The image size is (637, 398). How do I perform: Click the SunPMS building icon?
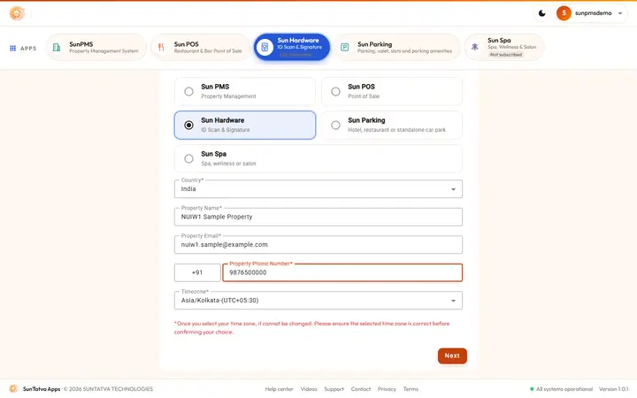pos(57,47)
